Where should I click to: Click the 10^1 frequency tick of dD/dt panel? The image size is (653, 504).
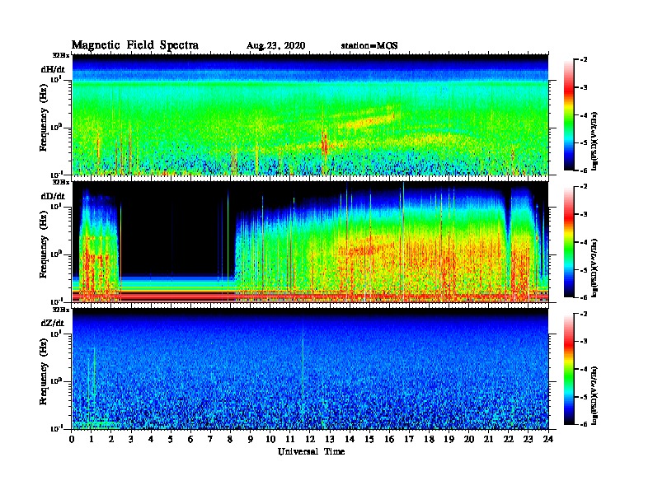[x=55, y=206]
